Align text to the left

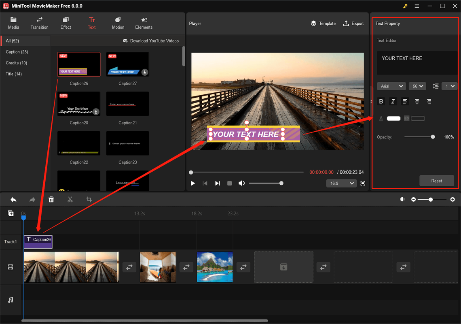coord(405,101)
